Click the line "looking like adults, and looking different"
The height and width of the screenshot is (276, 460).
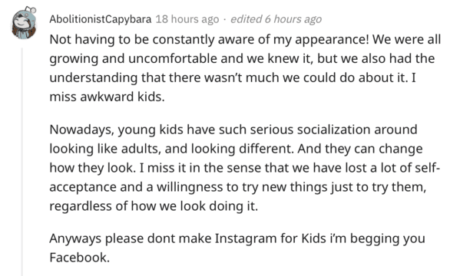pyautogui.click(x=171, y=149)
